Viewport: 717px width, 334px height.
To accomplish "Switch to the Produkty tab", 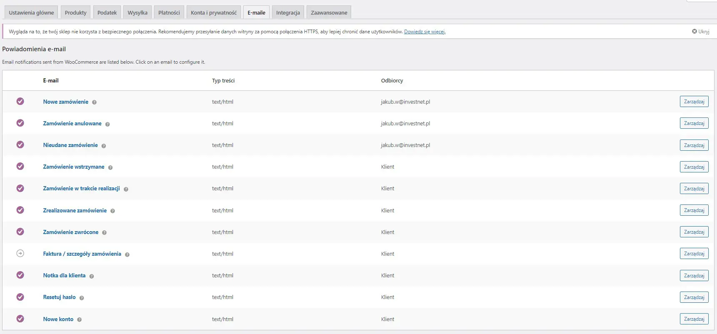I will pyautogui.click(x=75, y=12).
